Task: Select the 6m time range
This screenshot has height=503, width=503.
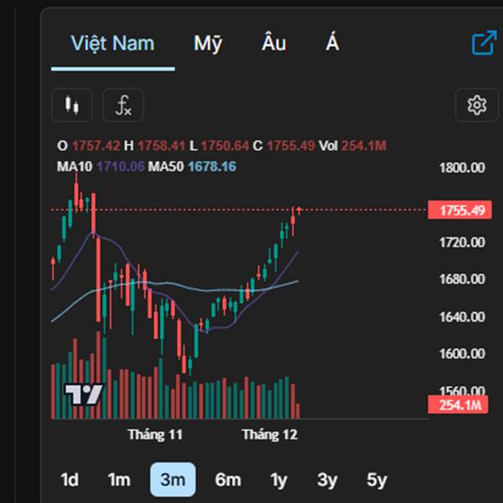Action: (x=227, y=480)
